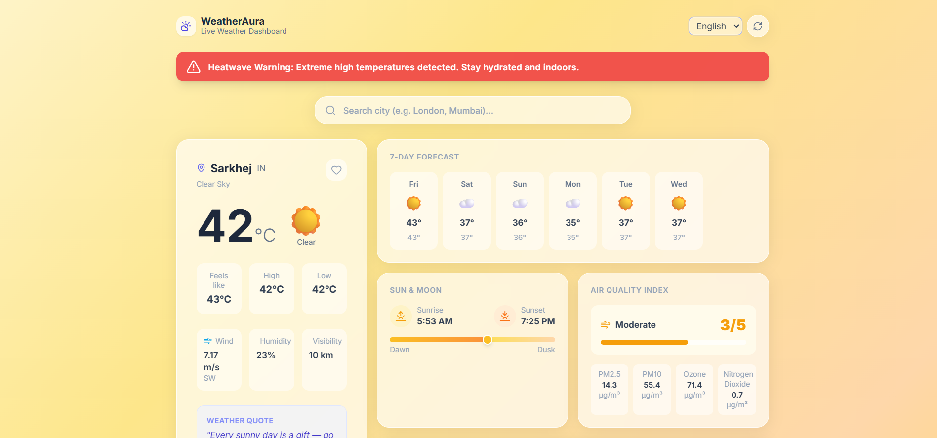Click the Ozone 71.4 tile
This screenshot has width=937, height=438.
click(x=694, y=390)
